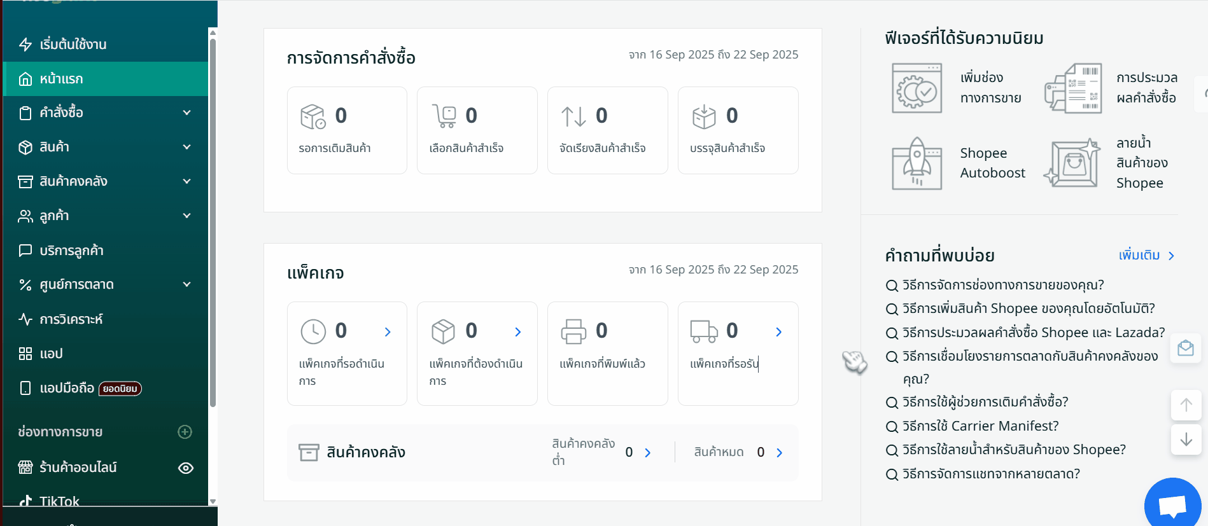Screen dimensions: 1208x526
Task: Click the scroll-to-bottom arrow button
Action: click(x=1186, y=439)
